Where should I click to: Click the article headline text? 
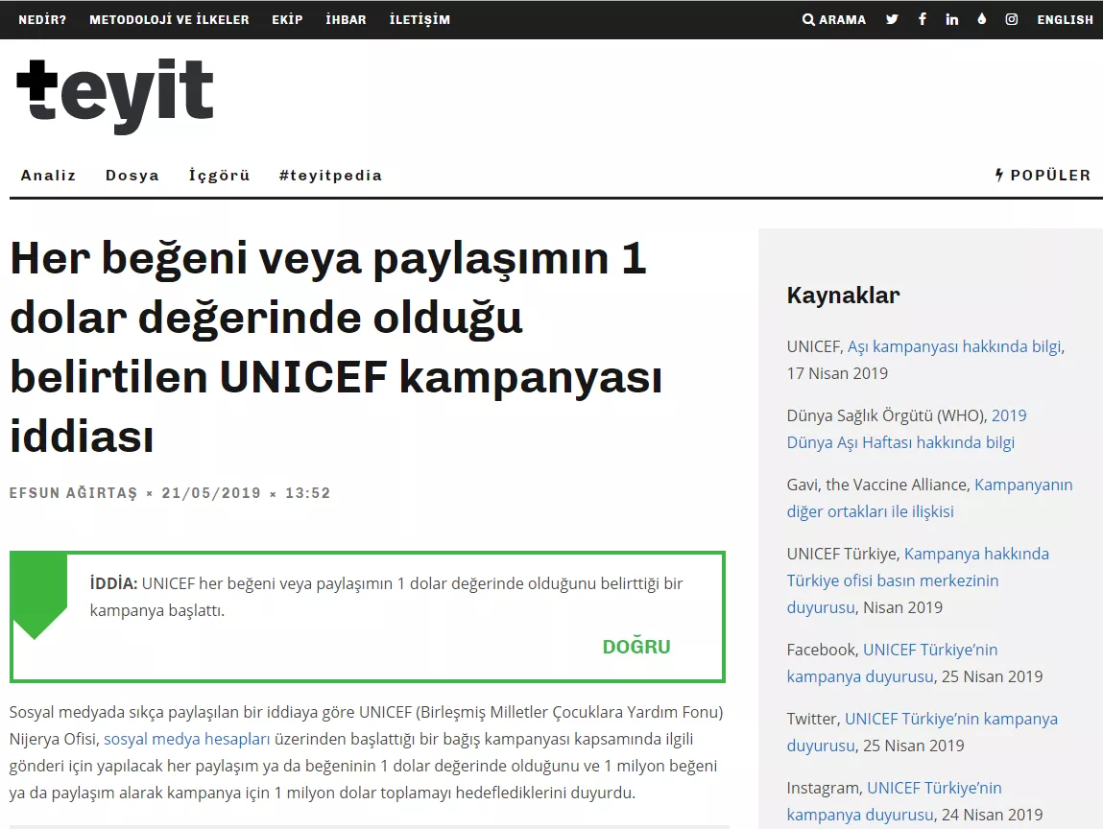pos(336,346)
